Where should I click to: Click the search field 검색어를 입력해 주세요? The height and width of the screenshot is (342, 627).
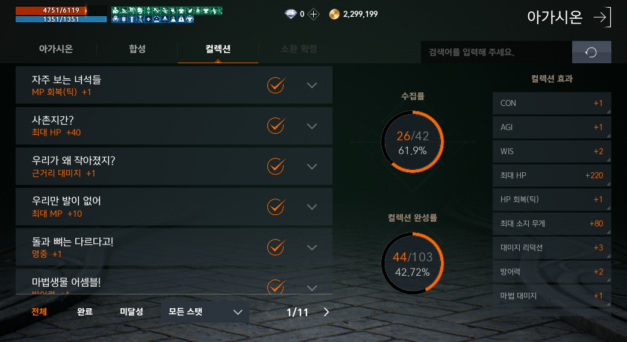496,52
